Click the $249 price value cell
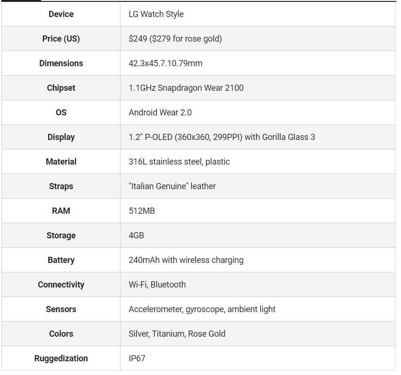Viewport: 401px width, 375px height. (175, 39)
